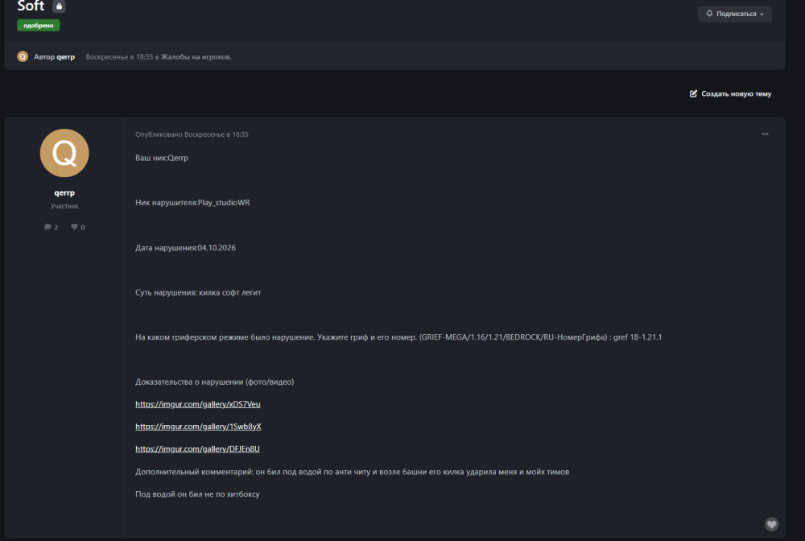Open the imgur gallery 1Swb8yX link

[198, 427]
